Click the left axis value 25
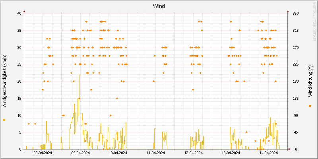This screenshot has width=318, height=159. [19, 64]
